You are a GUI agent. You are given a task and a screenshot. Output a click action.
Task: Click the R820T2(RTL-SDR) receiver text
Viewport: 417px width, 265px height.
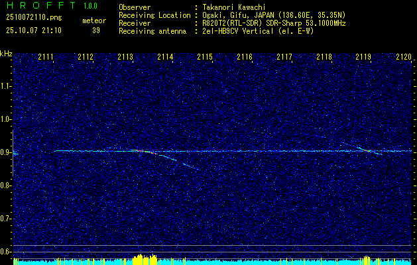(x=274, y=23)
